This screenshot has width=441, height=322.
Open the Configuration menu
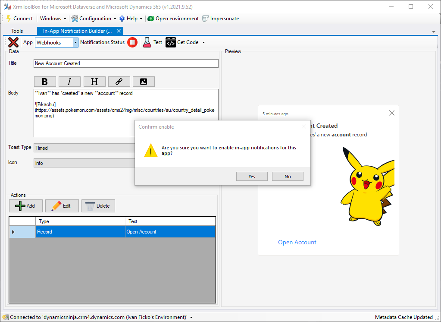click(x=94, y=19)
